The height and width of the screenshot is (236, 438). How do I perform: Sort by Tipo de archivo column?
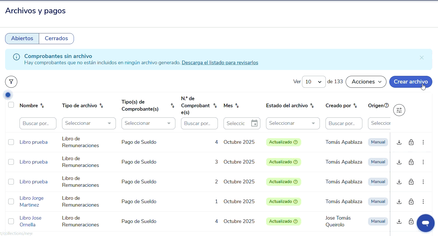click(101, 106)
